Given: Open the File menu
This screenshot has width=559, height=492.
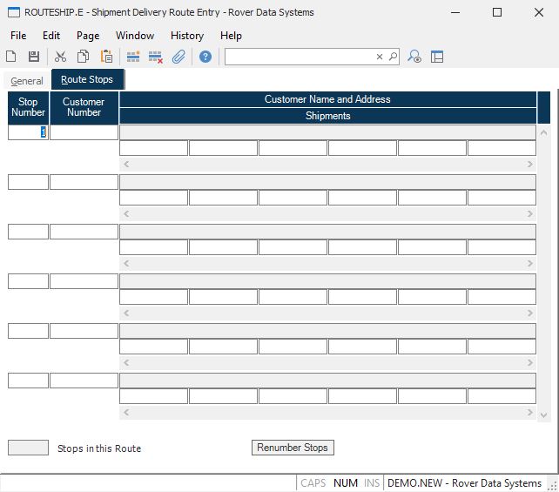Looking at the screenshot, I should (x=18, y=36).
